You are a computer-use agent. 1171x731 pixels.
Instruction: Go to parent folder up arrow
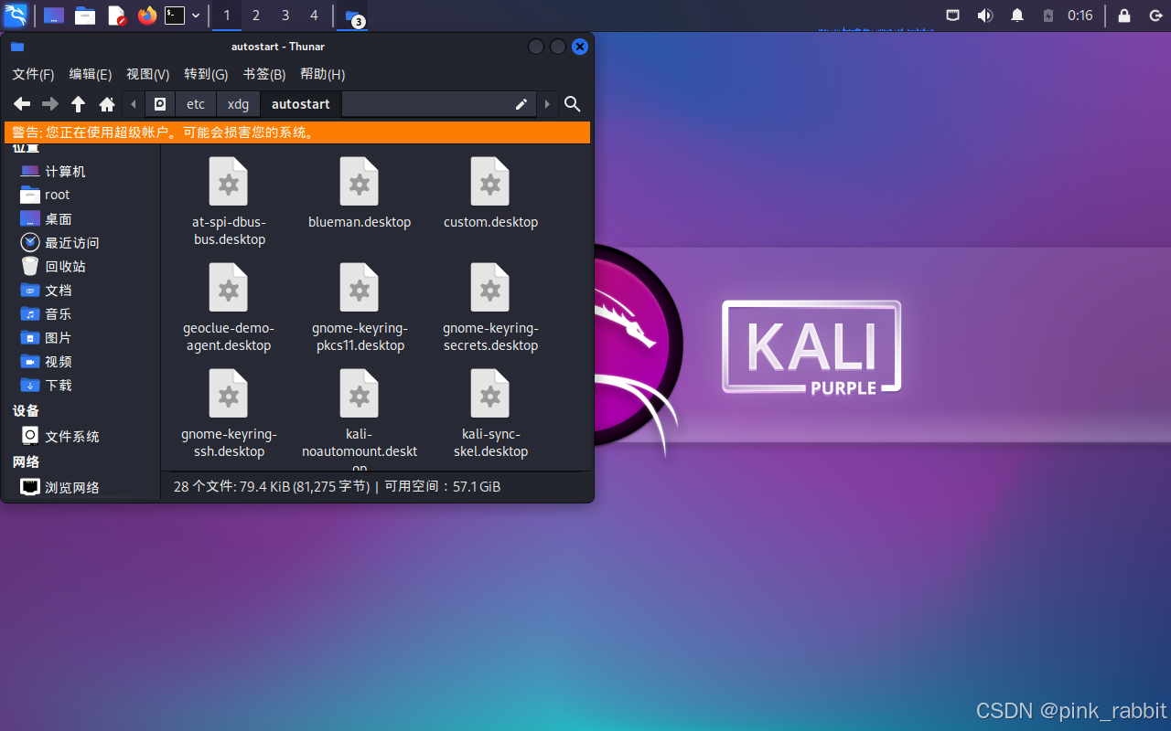[79, 104]
